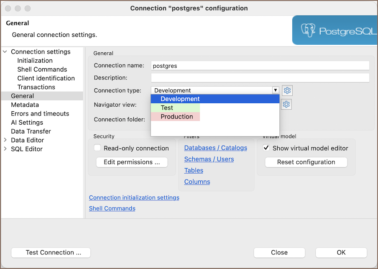The image size is (378, 269).
Task: Click the gear icon beside Navigator view
Action: pos(286,104)
